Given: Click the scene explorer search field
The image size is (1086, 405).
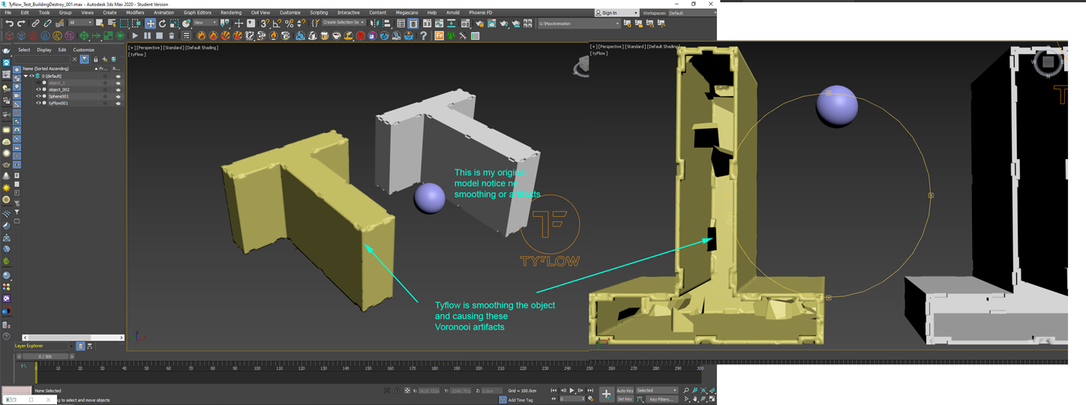Looking at the screenshot, I should (x=43, y=59).
